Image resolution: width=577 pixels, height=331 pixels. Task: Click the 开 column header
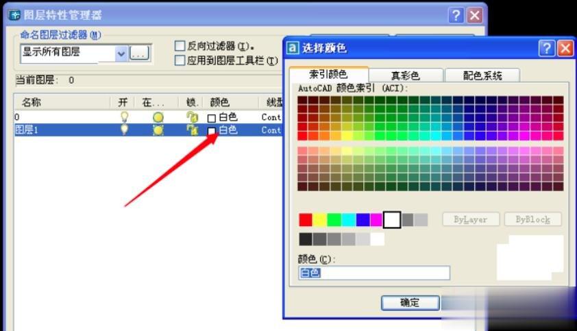coord(123,102)
